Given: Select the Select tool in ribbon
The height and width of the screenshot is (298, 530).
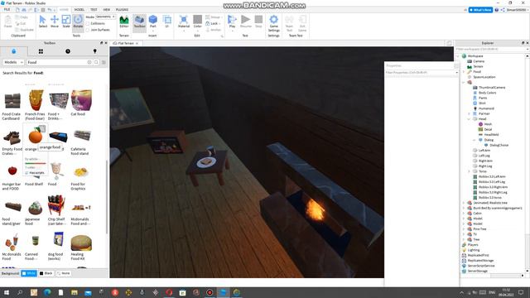Looking at the screenshot, I should coord(43,22).
